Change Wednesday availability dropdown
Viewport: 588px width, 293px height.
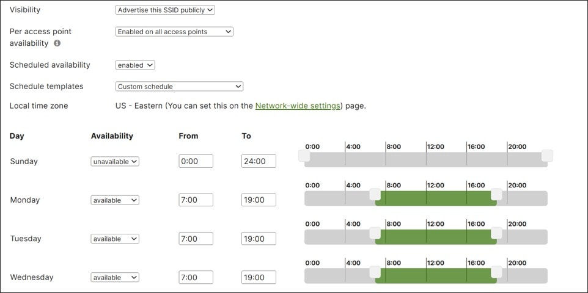tap(115, 277)
